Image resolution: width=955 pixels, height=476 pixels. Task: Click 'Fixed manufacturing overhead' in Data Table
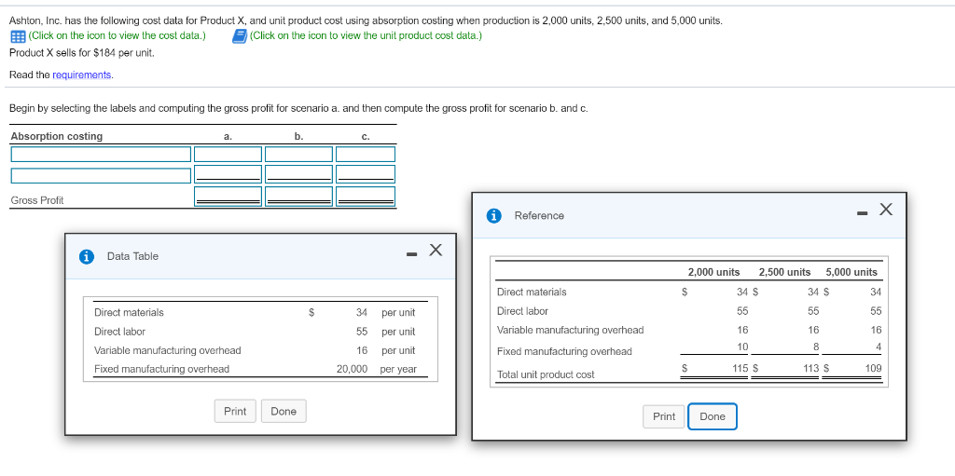(x=161, y=369)
